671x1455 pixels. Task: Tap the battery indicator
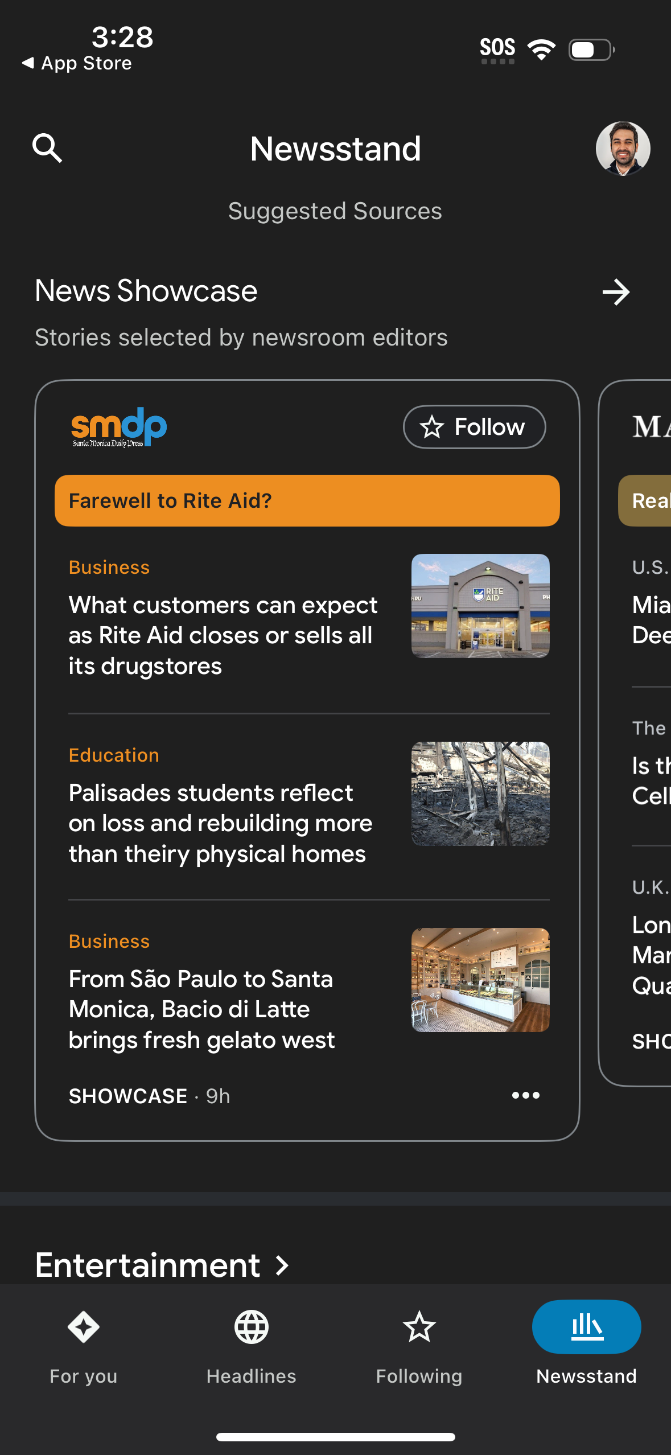[588, 48]
